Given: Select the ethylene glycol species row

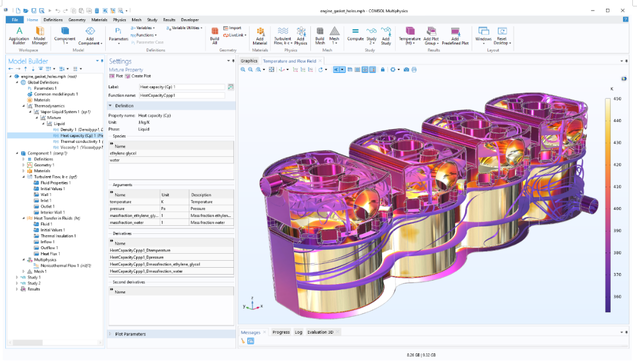Looking at the screenshot, I should click(171, 153).
